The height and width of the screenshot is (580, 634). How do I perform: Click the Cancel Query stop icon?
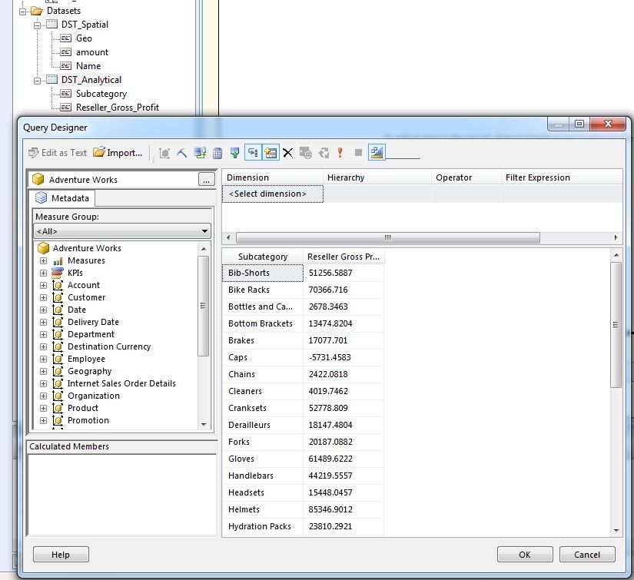click(x=358, y=153)
